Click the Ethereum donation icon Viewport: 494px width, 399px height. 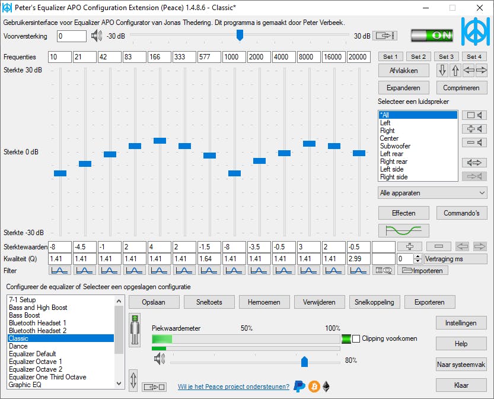point(326,387)
